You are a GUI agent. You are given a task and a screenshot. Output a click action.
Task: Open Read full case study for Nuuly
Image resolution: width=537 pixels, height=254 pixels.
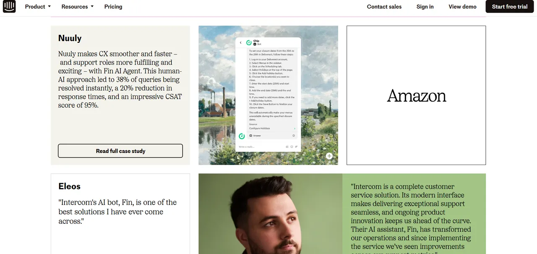120,151
